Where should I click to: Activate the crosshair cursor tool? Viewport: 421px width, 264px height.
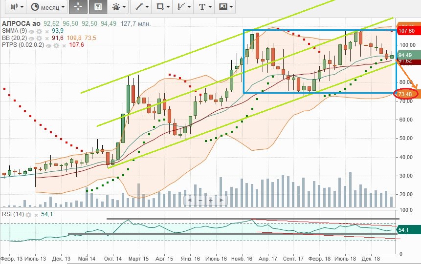point(78,7)
